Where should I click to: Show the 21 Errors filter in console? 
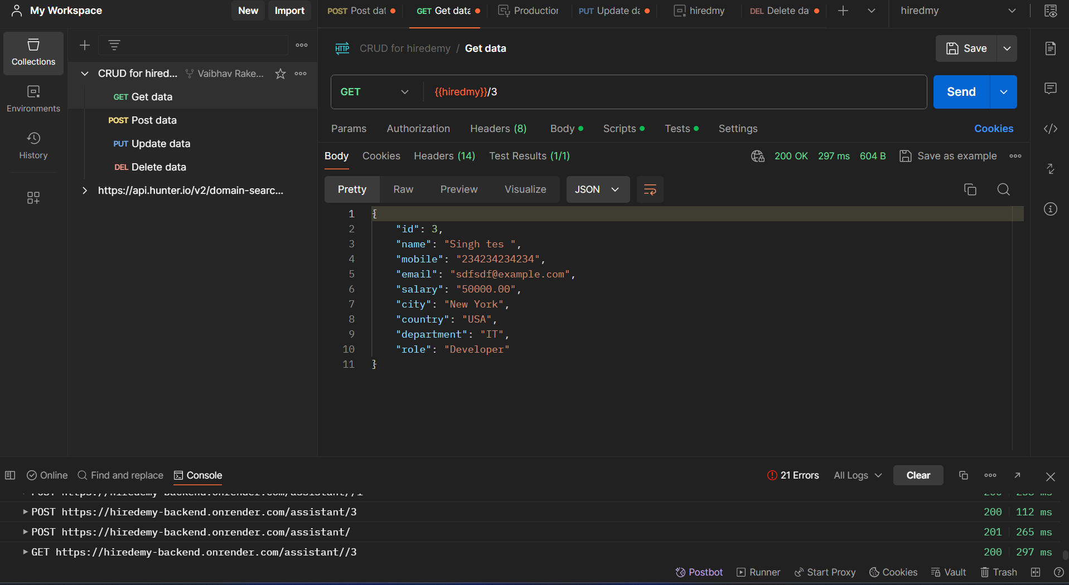(x=793, y=475)
